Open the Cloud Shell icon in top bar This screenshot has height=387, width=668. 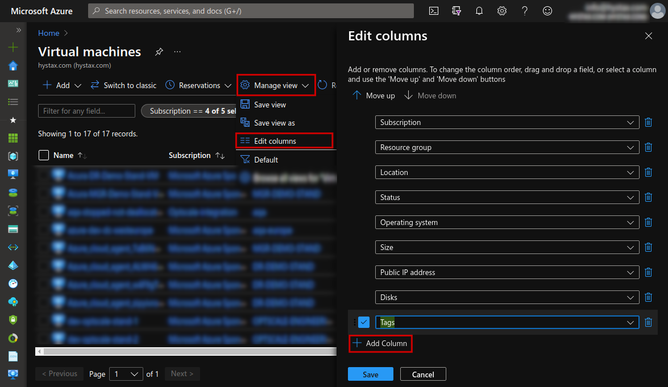pyautogui.click(x=434, y=11)
